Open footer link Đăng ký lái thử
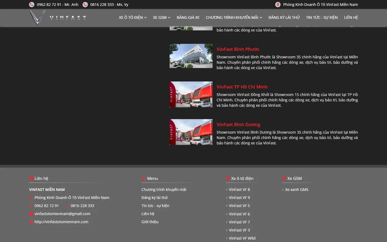387x242 pixels. pos(154,197)
